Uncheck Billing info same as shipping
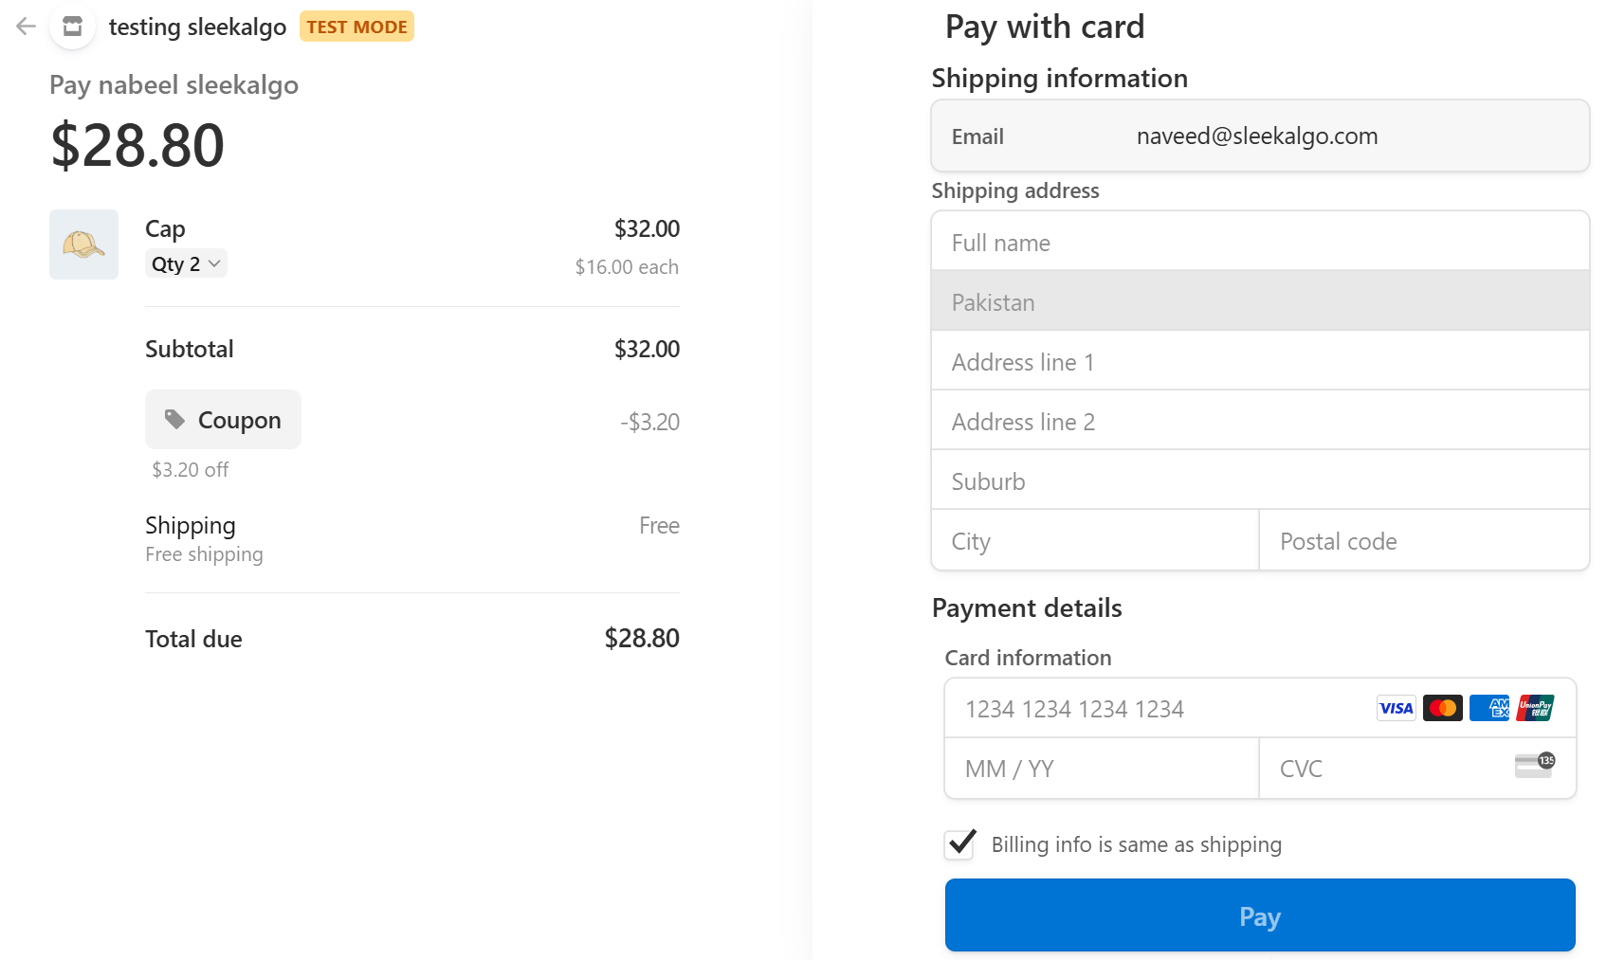 click(x=960, y=843)
